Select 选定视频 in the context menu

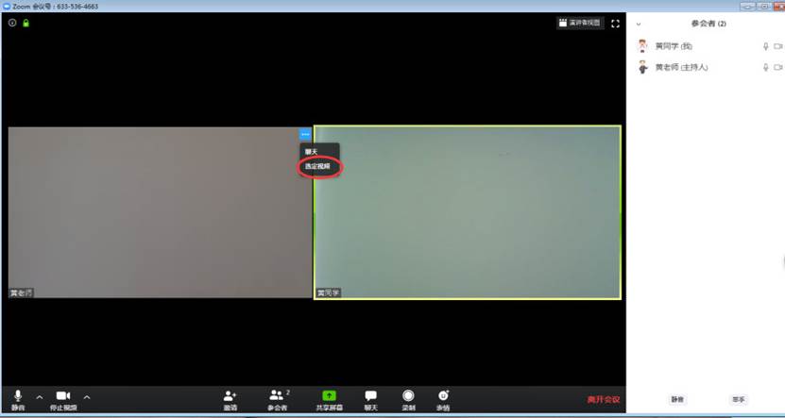click(x=318, y=167)
